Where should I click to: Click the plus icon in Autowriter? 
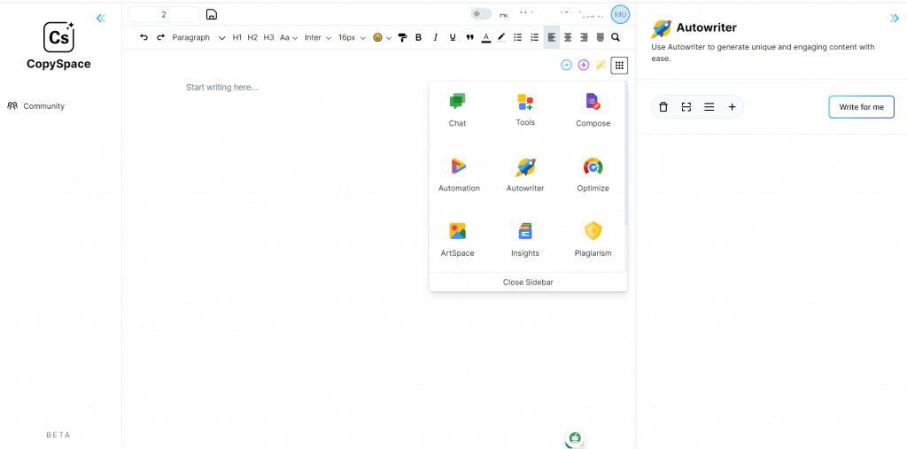732,107
